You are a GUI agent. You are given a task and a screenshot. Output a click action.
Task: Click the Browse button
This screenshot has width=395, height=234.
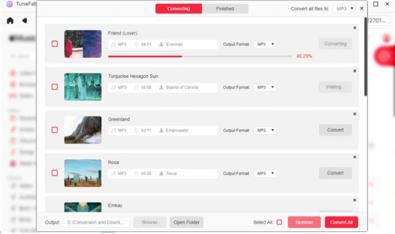coord(150,222)
